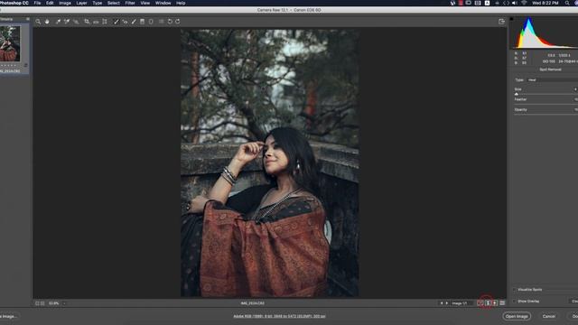Open workflow options link Adobe RGB
Image resolution: width=578 pixels, height=325 pixels.
point(279,316)
